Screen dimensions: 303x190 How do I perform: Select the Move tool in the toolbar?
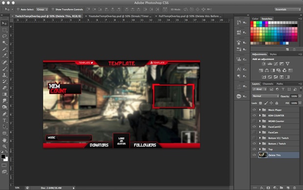(x=4, y=23)
